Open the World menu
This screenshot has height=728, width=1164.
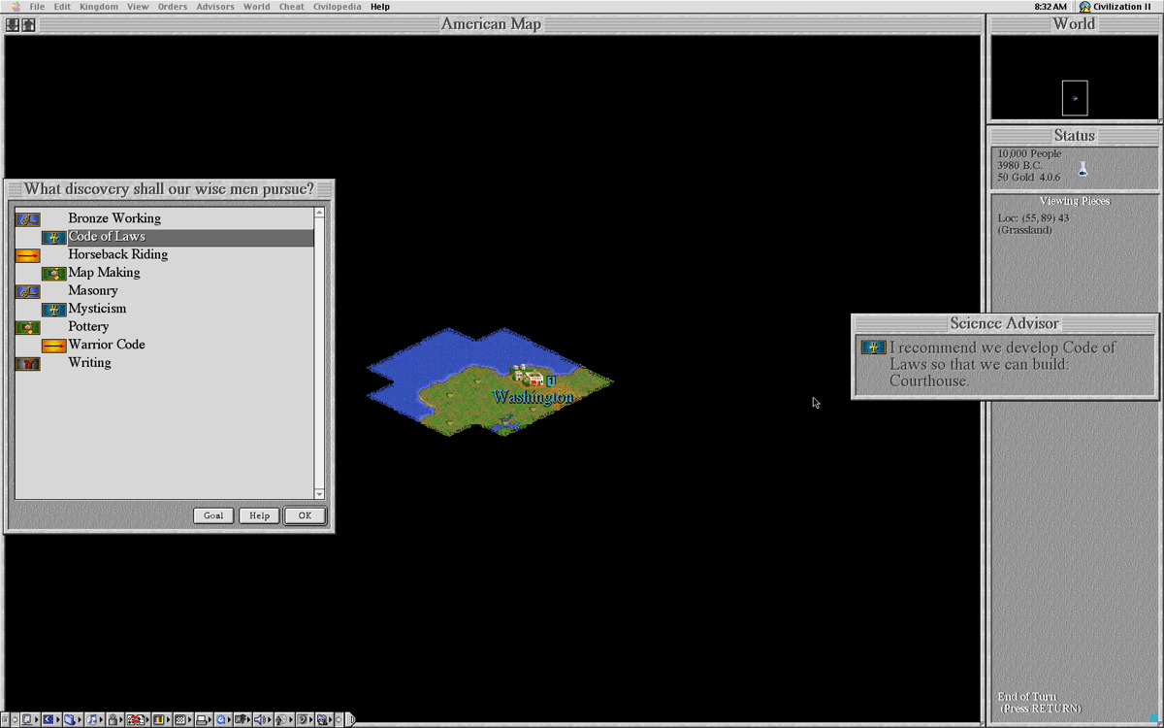257,7
